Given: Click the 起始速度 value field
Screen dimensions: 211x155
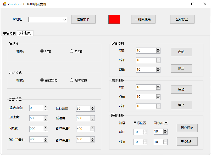Looking at the screenshot, I should [x=36, y=108].
